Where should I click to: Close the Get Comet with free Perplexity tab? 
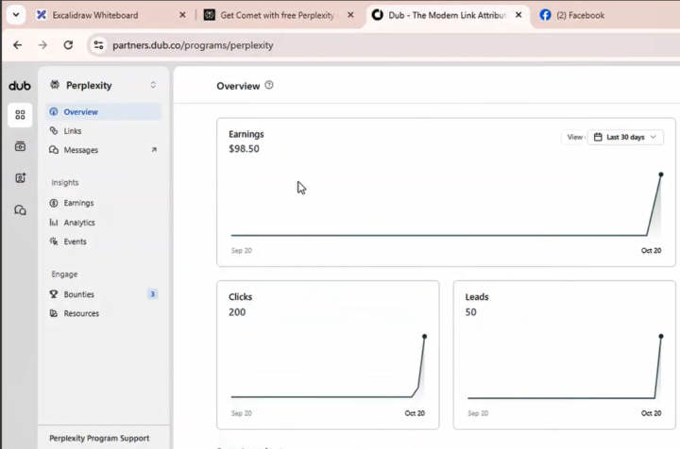351,15
